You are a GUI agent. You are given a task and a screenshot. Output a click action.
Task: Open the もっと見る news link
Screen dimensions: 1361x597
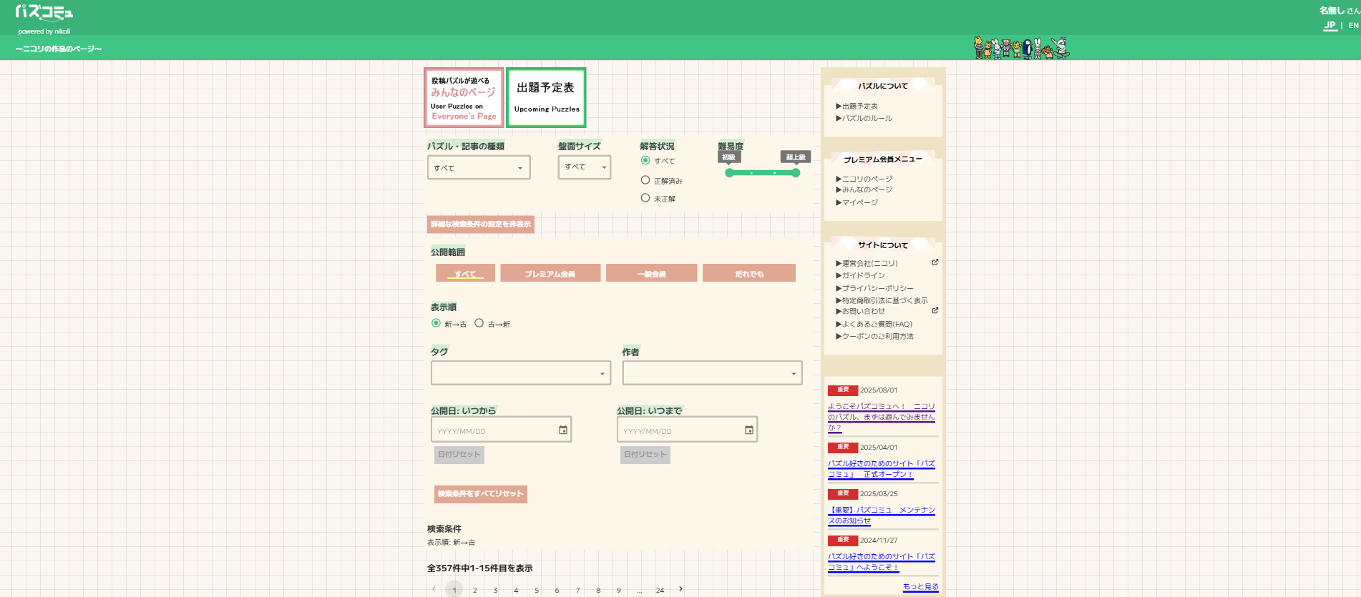coord(920,586)
